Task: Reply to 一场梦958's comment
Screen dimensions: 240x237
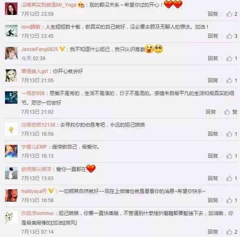Action: click(x=211, y=112)
